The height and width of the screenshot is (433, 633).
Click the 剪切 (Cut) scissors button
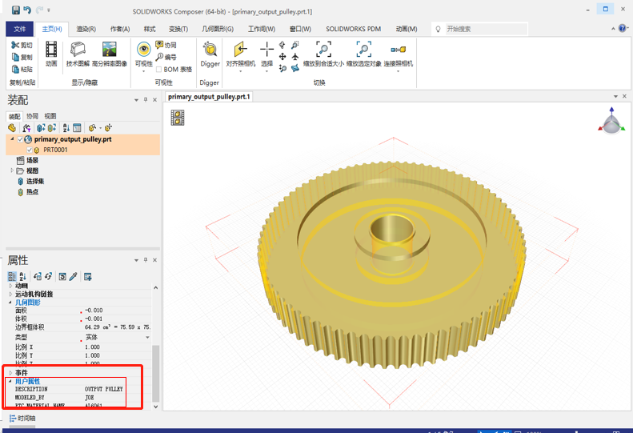pyautogui.click(x=22, y=46)
